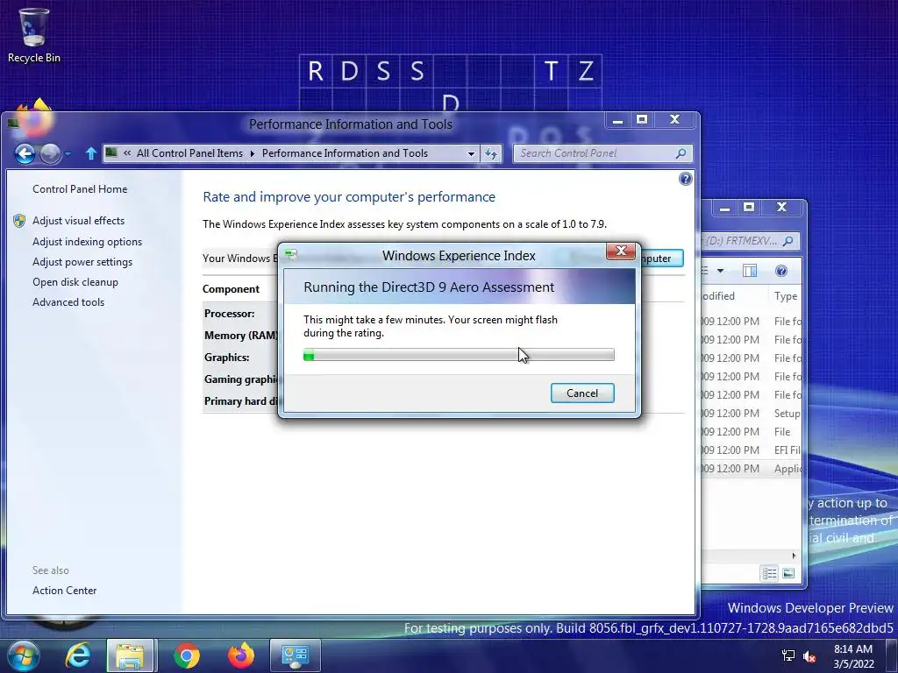This screenshot has height=673, width=898.
Task: Click the Component column header text
Action: [231, 289]
